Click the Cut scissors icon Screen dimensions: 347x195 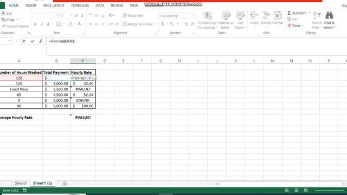pyautogui.click(x=3, y=13)
